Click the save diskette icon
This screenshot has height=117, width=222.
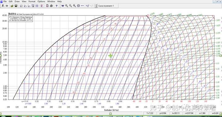pos(16,6)
